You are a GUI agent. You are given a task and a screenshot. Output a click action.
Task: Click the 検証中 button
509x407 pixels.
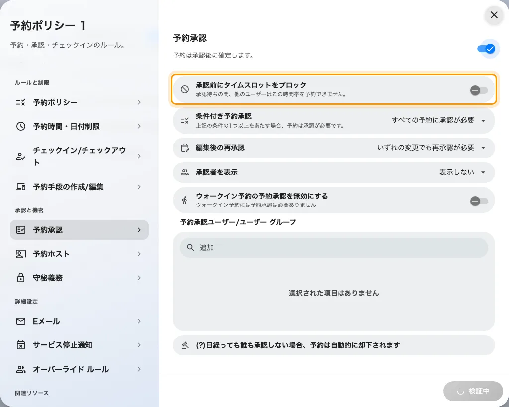coord(473,391)
